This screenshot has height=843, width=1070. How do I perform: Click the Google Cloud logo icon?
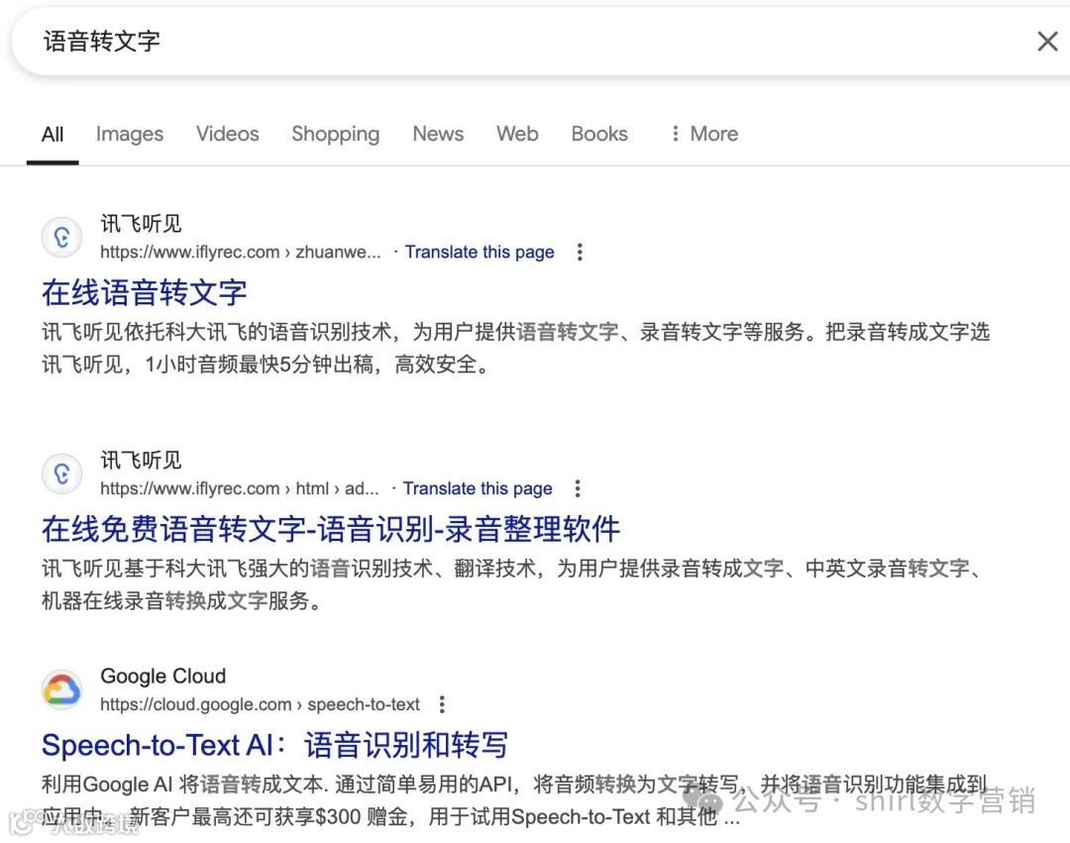(x=62, y=688)
